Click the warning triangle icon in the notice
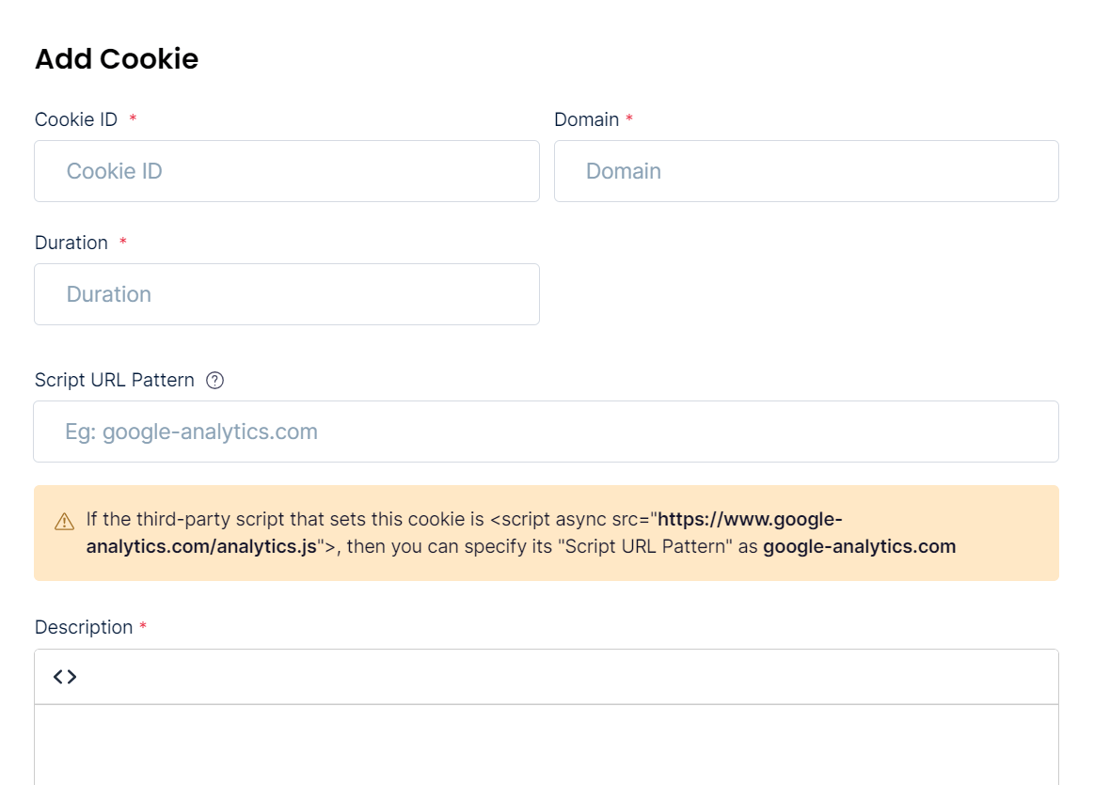1094x785 pixels. tap(64, 522)
